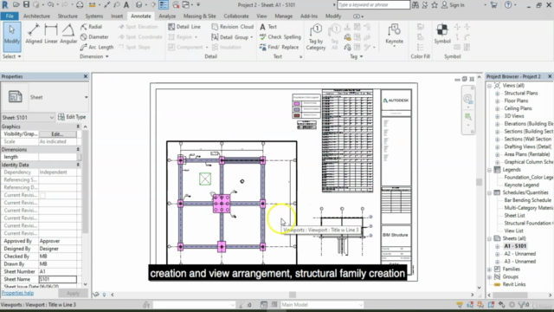Image resolution: width=554 pixels, height=312 pixels.
Task: Select the Text annotation tool
Action: 268,27
